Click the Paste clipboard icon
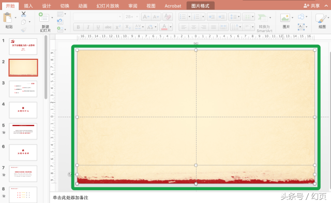Viewport: 331px width, 203px height. [8, 18]
